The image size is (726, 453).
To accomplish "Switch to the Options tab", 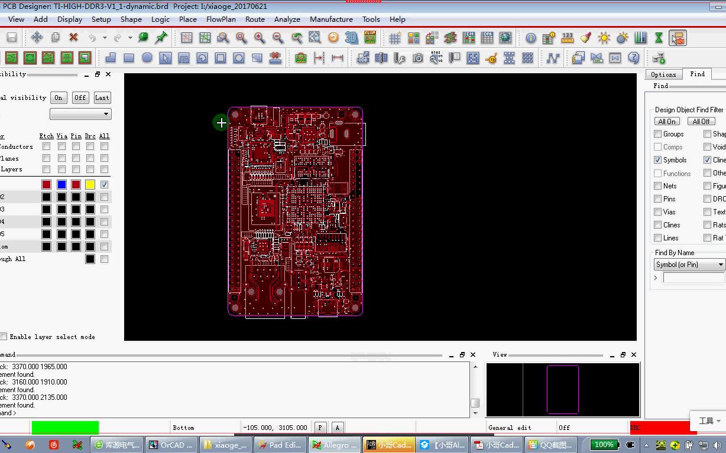I will [x=663, y=74].
